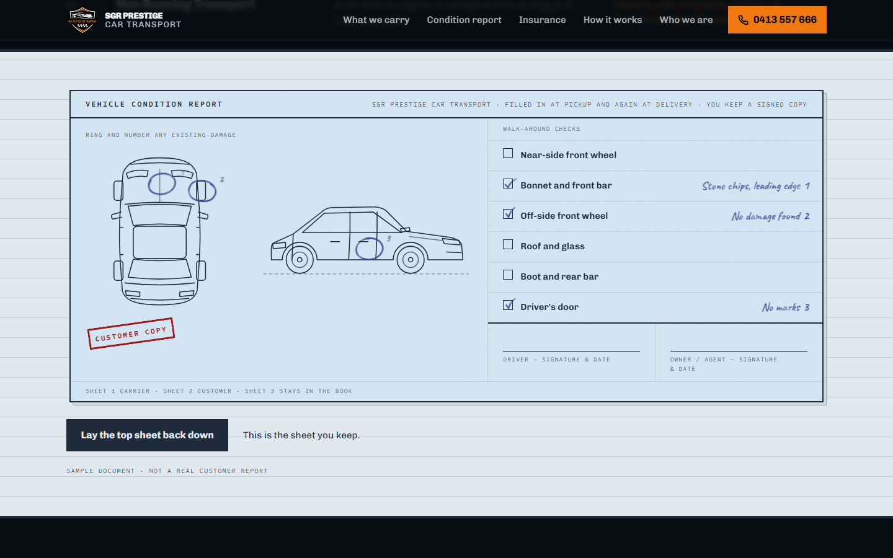Click the 'SGR PRESTIGE CAR TRANSPORT' brand name
Image resolution: width=893 pixels, height=558 pixels.
[143, 20]
